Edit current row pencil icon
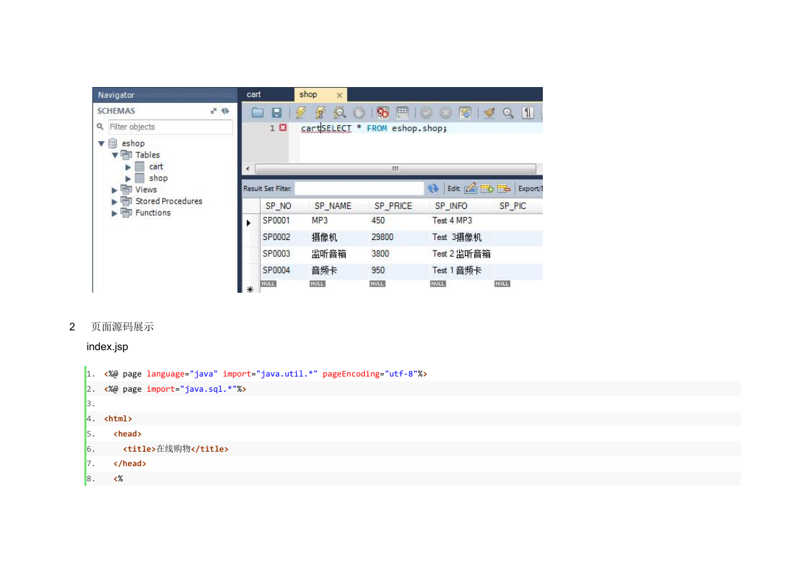Image resolution: width=810 pixels, height=573 pixels. 470,189
